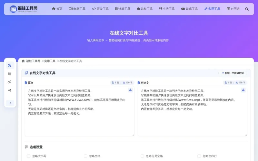Enable the 忽略大小写 checkbox
258x161 pixels.
click(28, 156)
